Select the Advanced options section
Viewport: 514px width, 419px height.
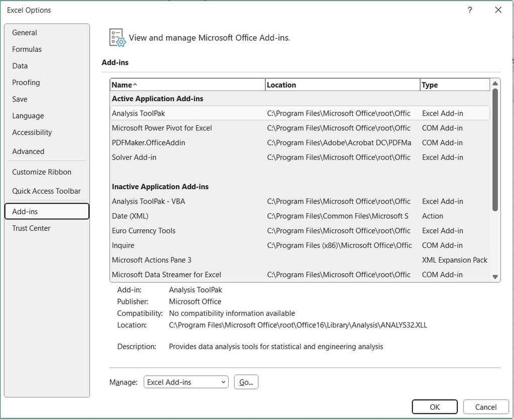(x=28, y=151)
